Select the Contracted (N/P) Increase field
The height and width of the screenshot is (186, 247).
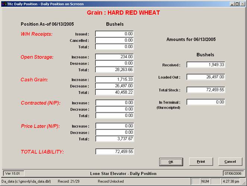pyautogui.click(x=114, y=103)
